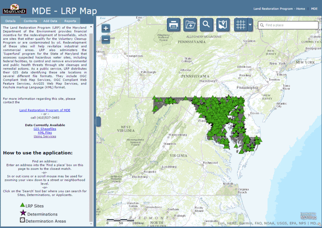Open Land Restoration Program - Home link
This screenshot has width=322, height=228.
[x=279, y=9]
